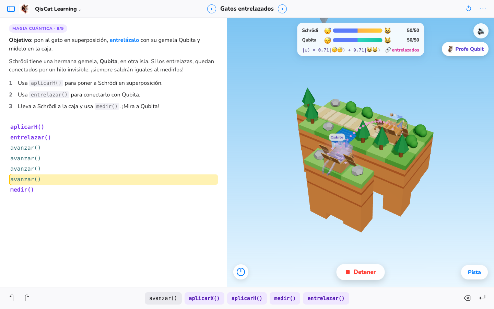The height and width of the screenshot is (309, 494).
Task: Toggle the sidebar panel icon
Action: (x=11, y=9)
